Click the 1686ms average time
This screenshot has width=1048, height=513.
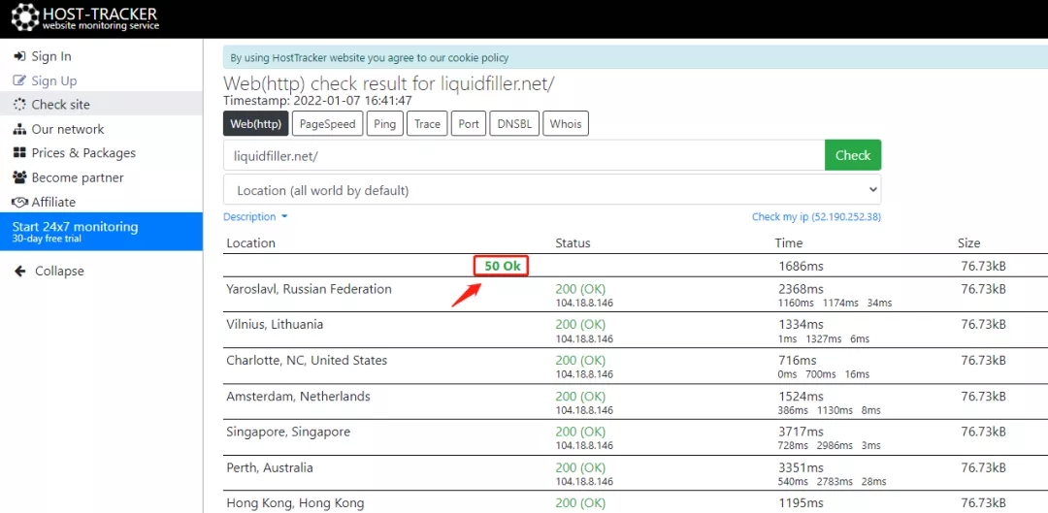[x=801, y=267]
